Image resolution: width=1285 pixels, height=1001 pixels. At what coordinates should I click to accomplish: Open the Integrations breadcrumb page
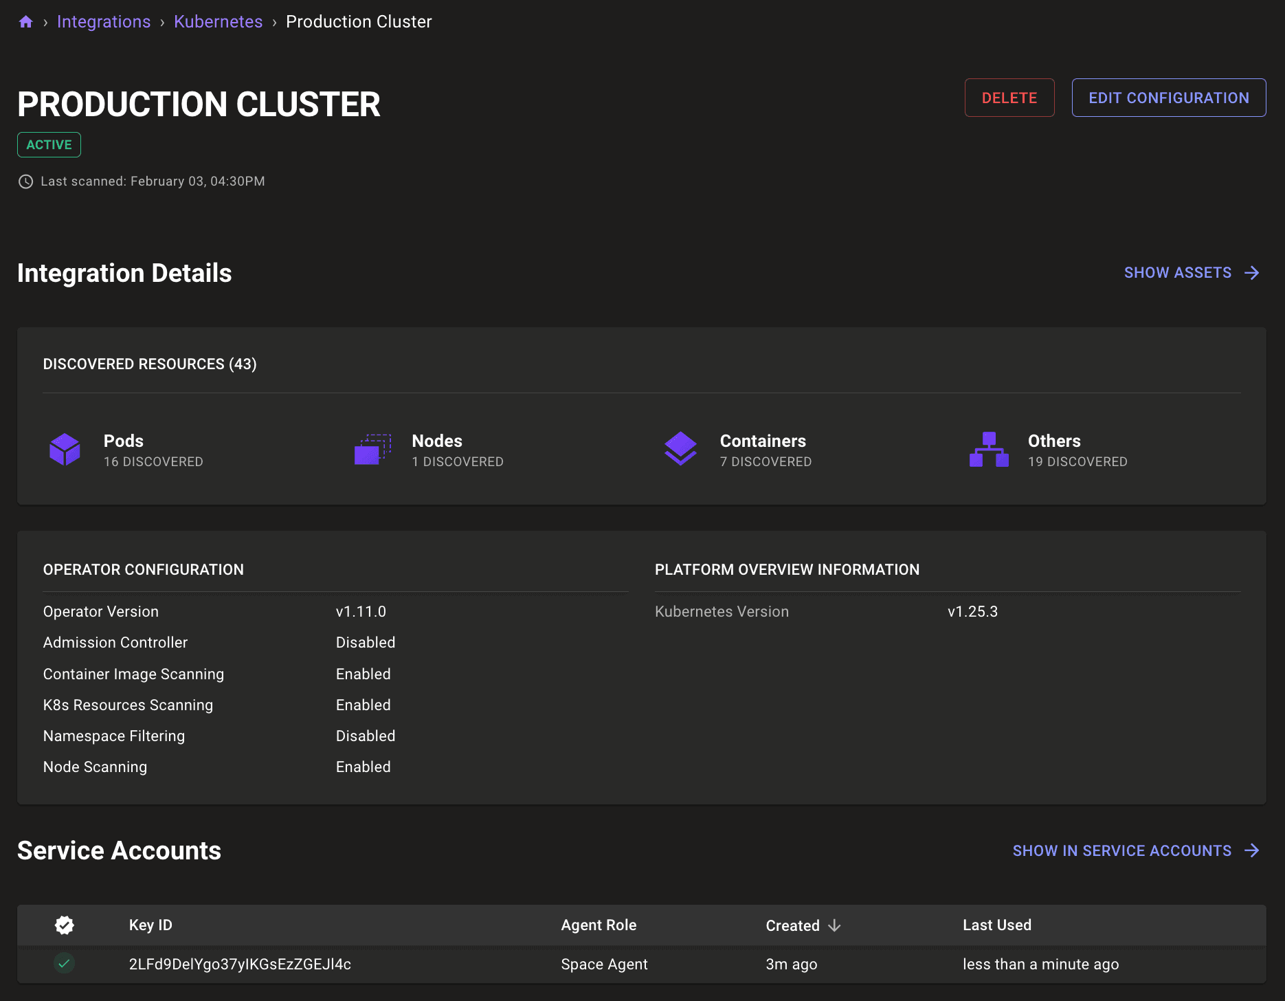pos(104,21)
